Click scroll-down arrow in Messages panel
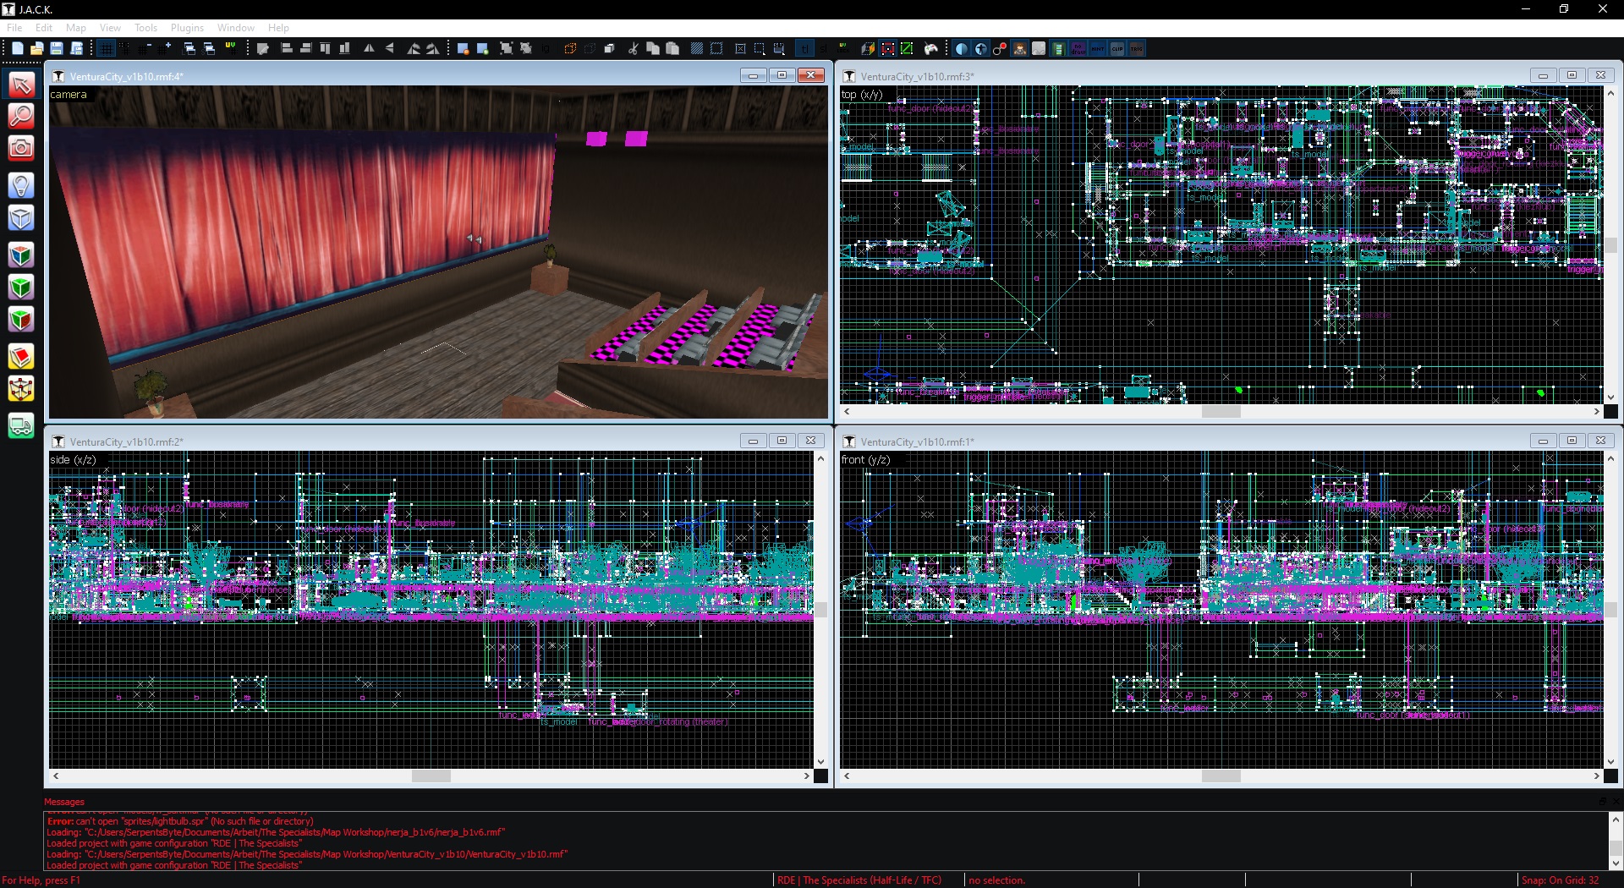Viewport: 1624px width, 888px height. 1616,863
